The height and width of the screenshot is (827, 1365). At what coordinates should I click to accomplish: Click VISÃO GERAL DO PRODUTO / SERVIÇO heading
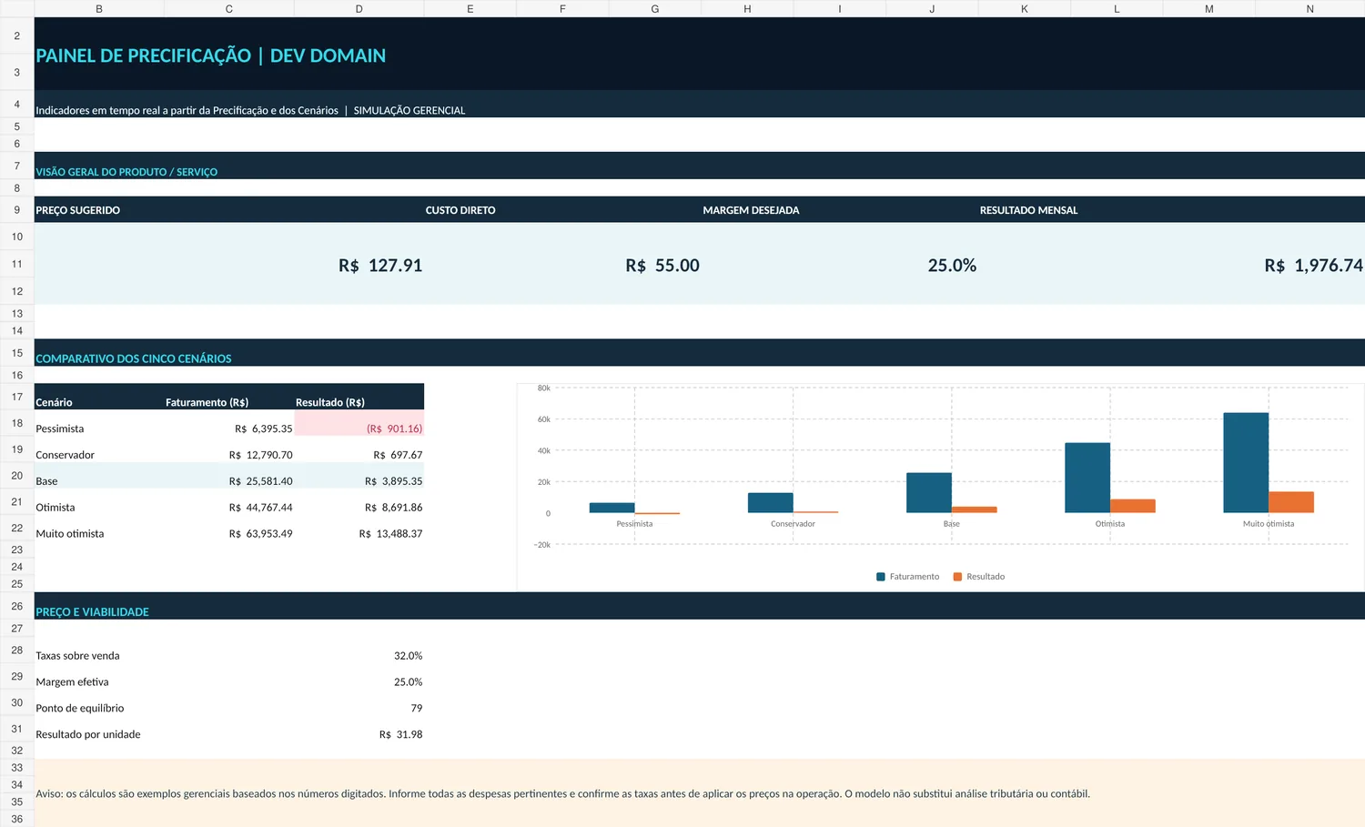click(126, 172)
